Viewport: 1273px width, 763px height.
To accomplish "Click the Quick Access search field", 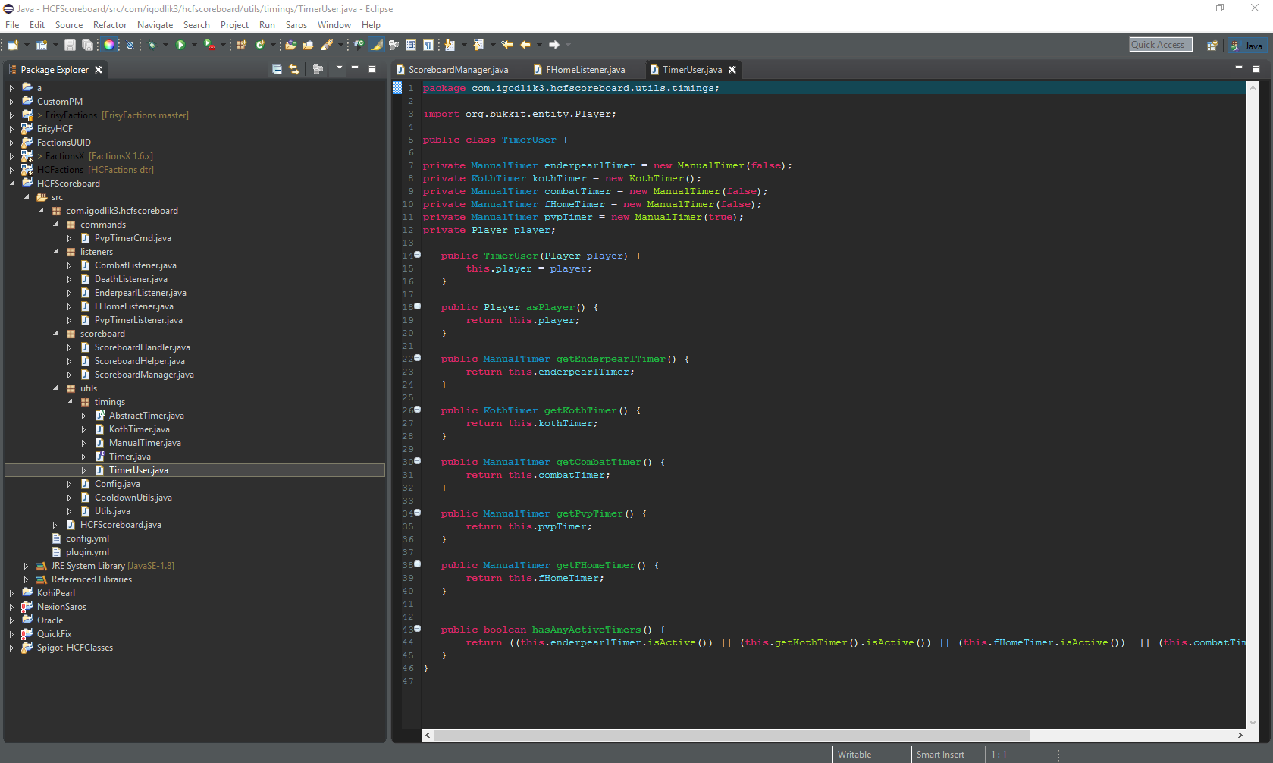I will (1160, 45).
